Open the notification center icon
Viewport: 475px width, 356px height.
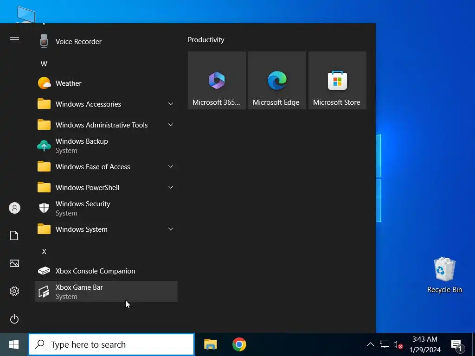[457, 345]
